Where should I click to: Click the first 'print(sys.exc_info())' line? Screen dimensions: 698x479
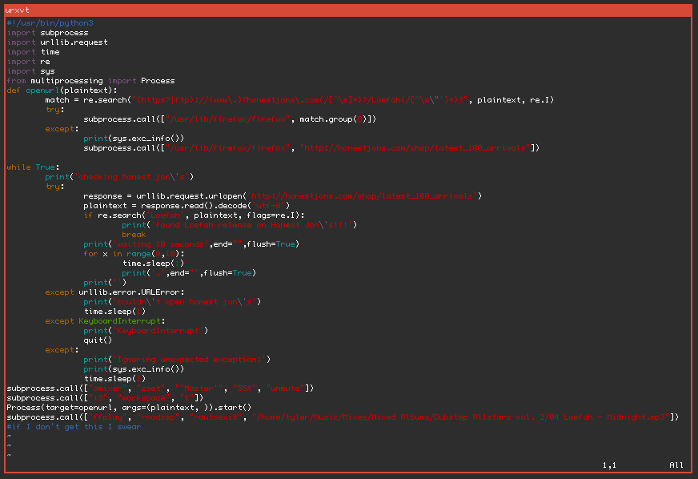[134, 139]
